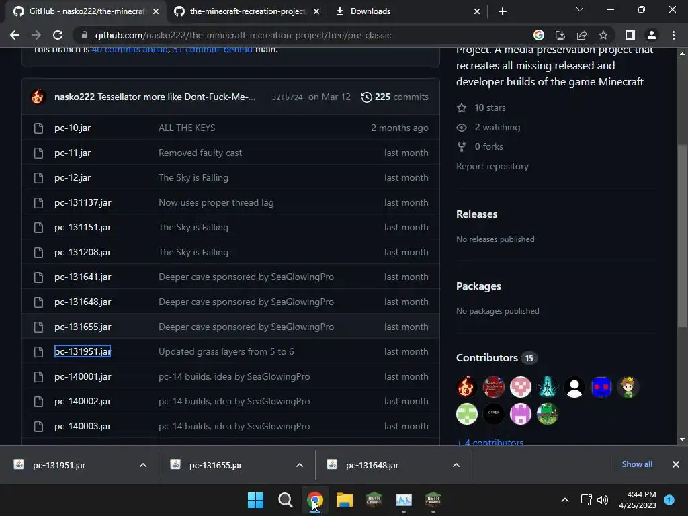
Task: View the 10 stars link
Action: click(x=481, y=107)
